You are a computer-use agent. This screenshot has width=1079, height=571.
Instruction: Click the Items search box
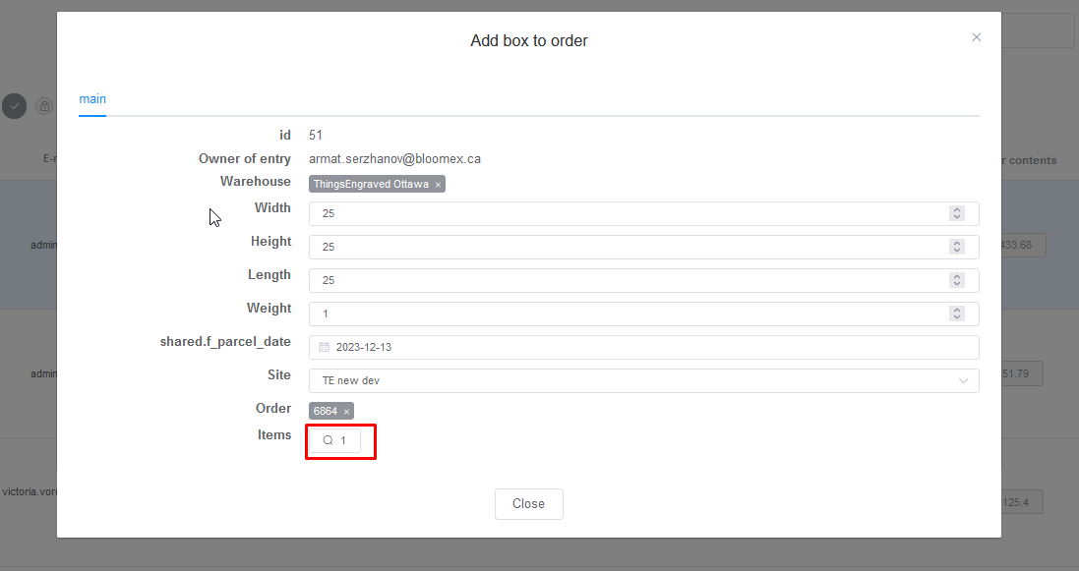tap(335, 440)
